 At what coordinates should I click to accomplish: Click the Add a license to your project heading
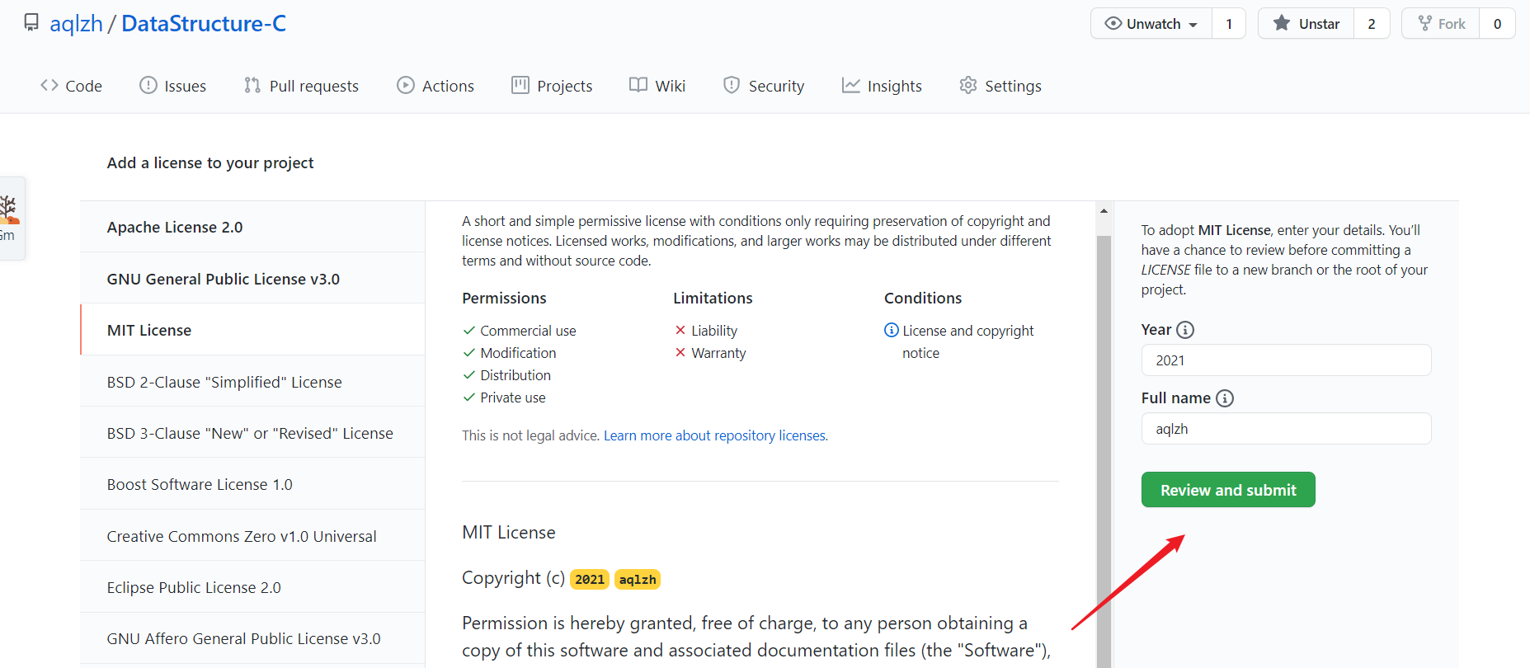[x=210, y=162]
